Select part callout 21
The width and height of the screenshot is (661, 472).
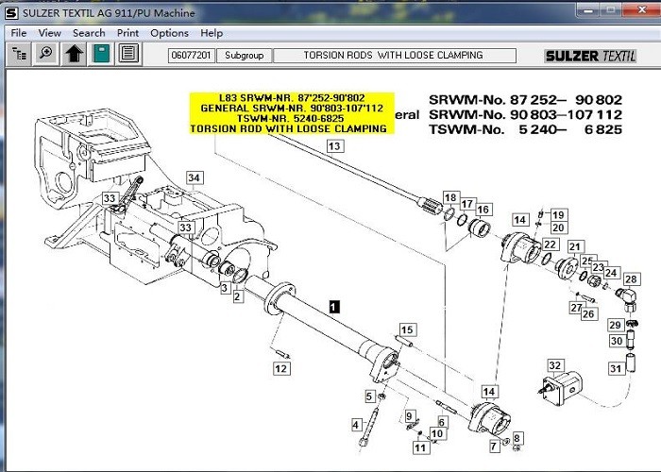pos(575,246)
